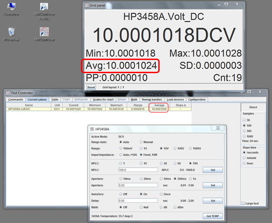Choose Fixed, 10M input impedance
272x223 pixels.
[x=141, y=155]
